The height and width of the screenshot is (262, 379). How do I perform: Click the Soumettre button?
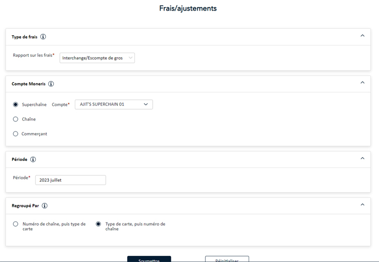point(149,259)
